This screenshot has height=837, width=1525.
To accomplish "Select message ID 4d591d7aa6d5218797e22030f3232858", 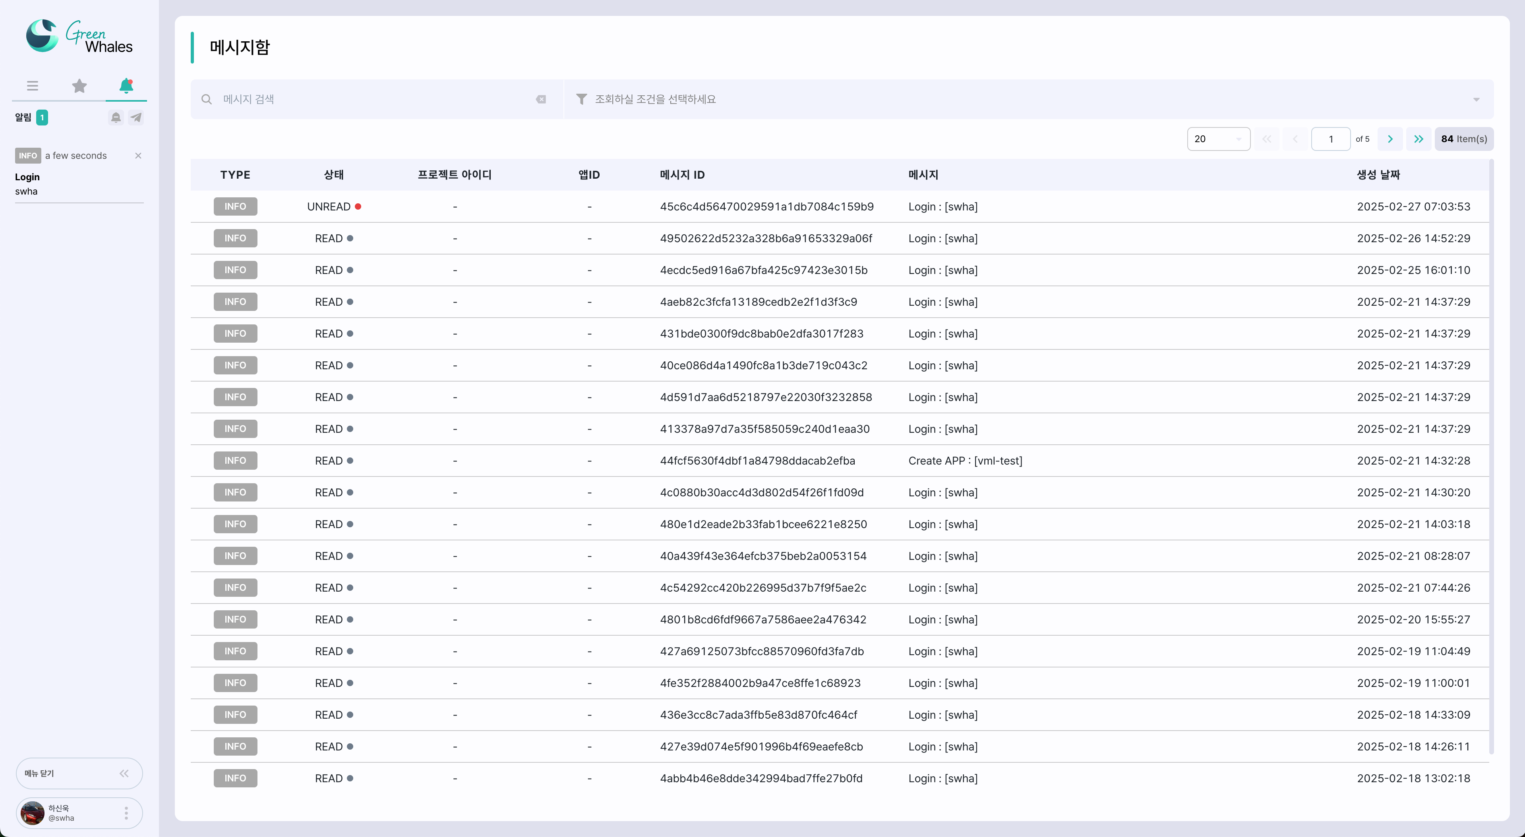I will click(x=766, y=397).
